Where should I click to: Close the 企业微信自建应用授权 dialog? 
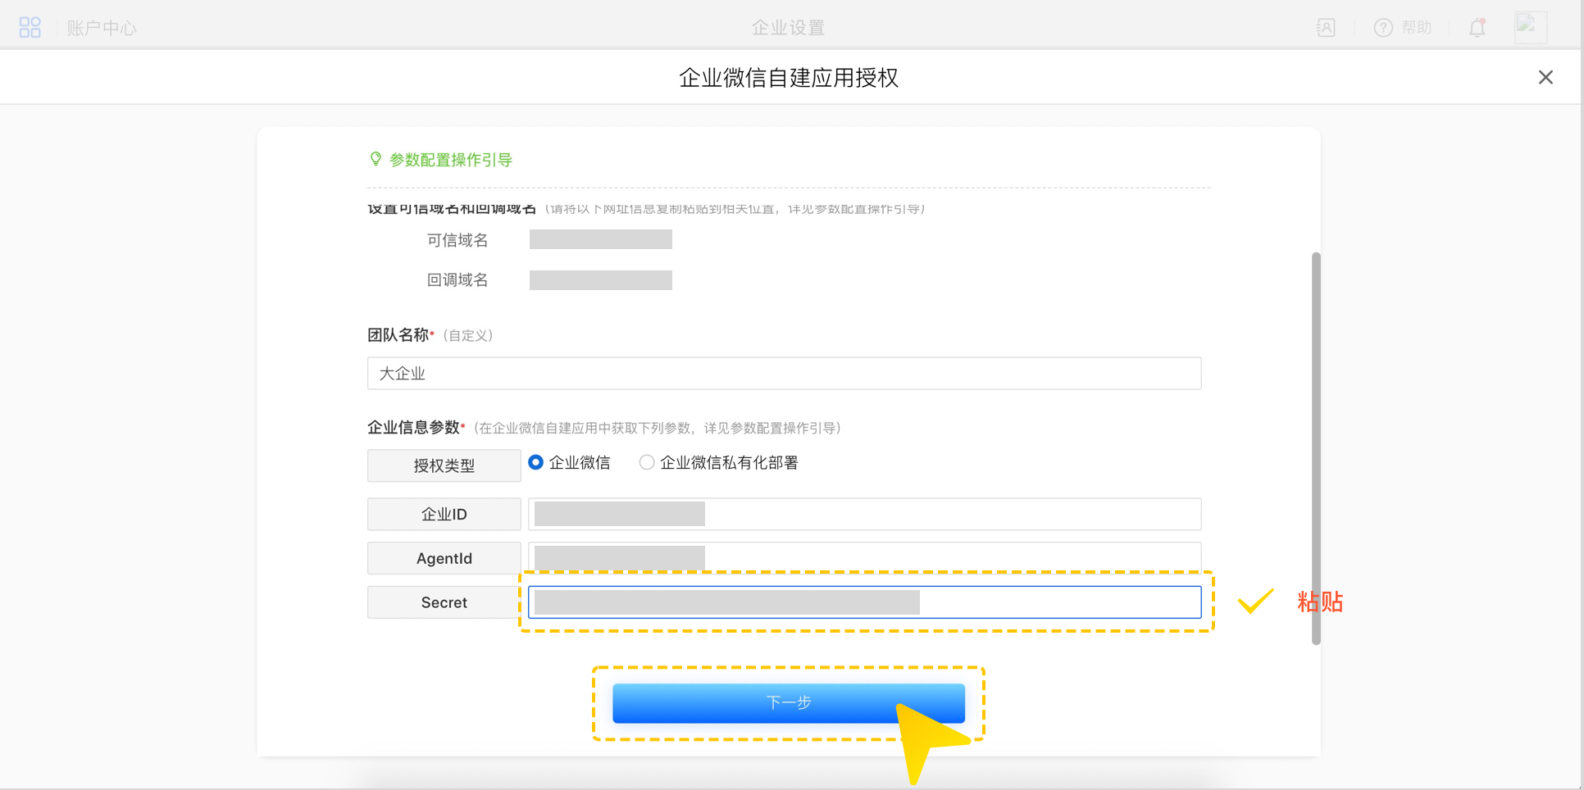pyautogui.click(x=1545, y=77)
